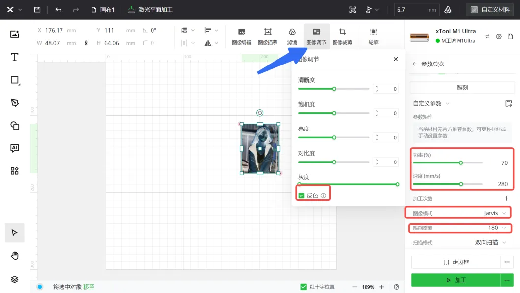Select the portrait image on canvas
Image resolution: width=520 pixels, height=293 pixels.
260,148
